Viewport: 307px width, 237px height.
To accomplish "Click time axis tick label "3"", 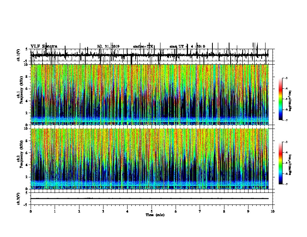I will (103, 211).
